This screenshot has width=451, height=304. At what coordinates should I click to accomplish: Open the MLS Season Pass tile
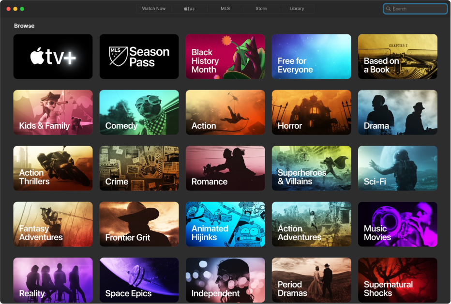[139, 56]
